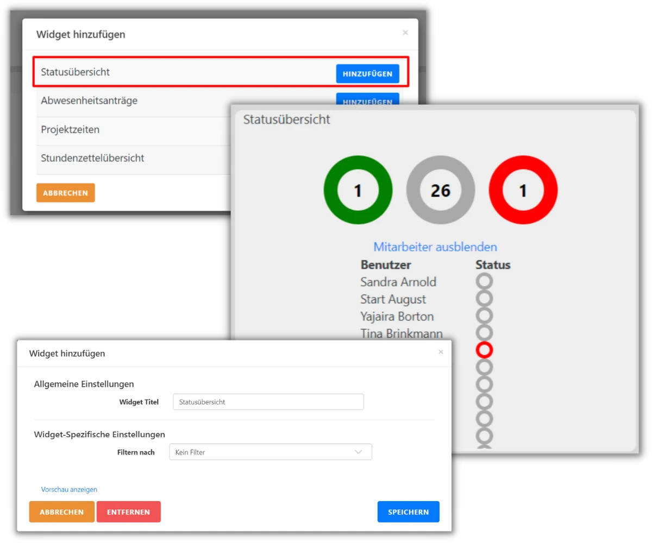Save settings with the SPEICHERN button
The image size is (652, 543).
click(408, 512)
